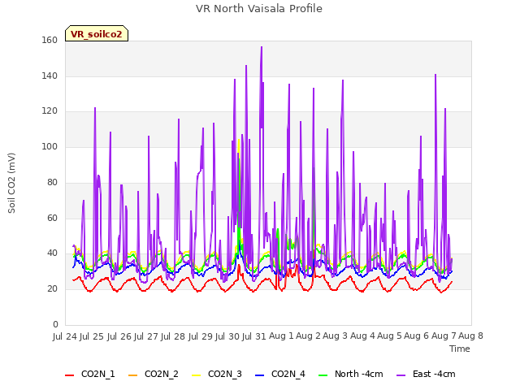The width and height of the screenshot is (520, 390).
Task: Toggle the CO2N_1 legend entry
Action: click(x=90, y=374)
